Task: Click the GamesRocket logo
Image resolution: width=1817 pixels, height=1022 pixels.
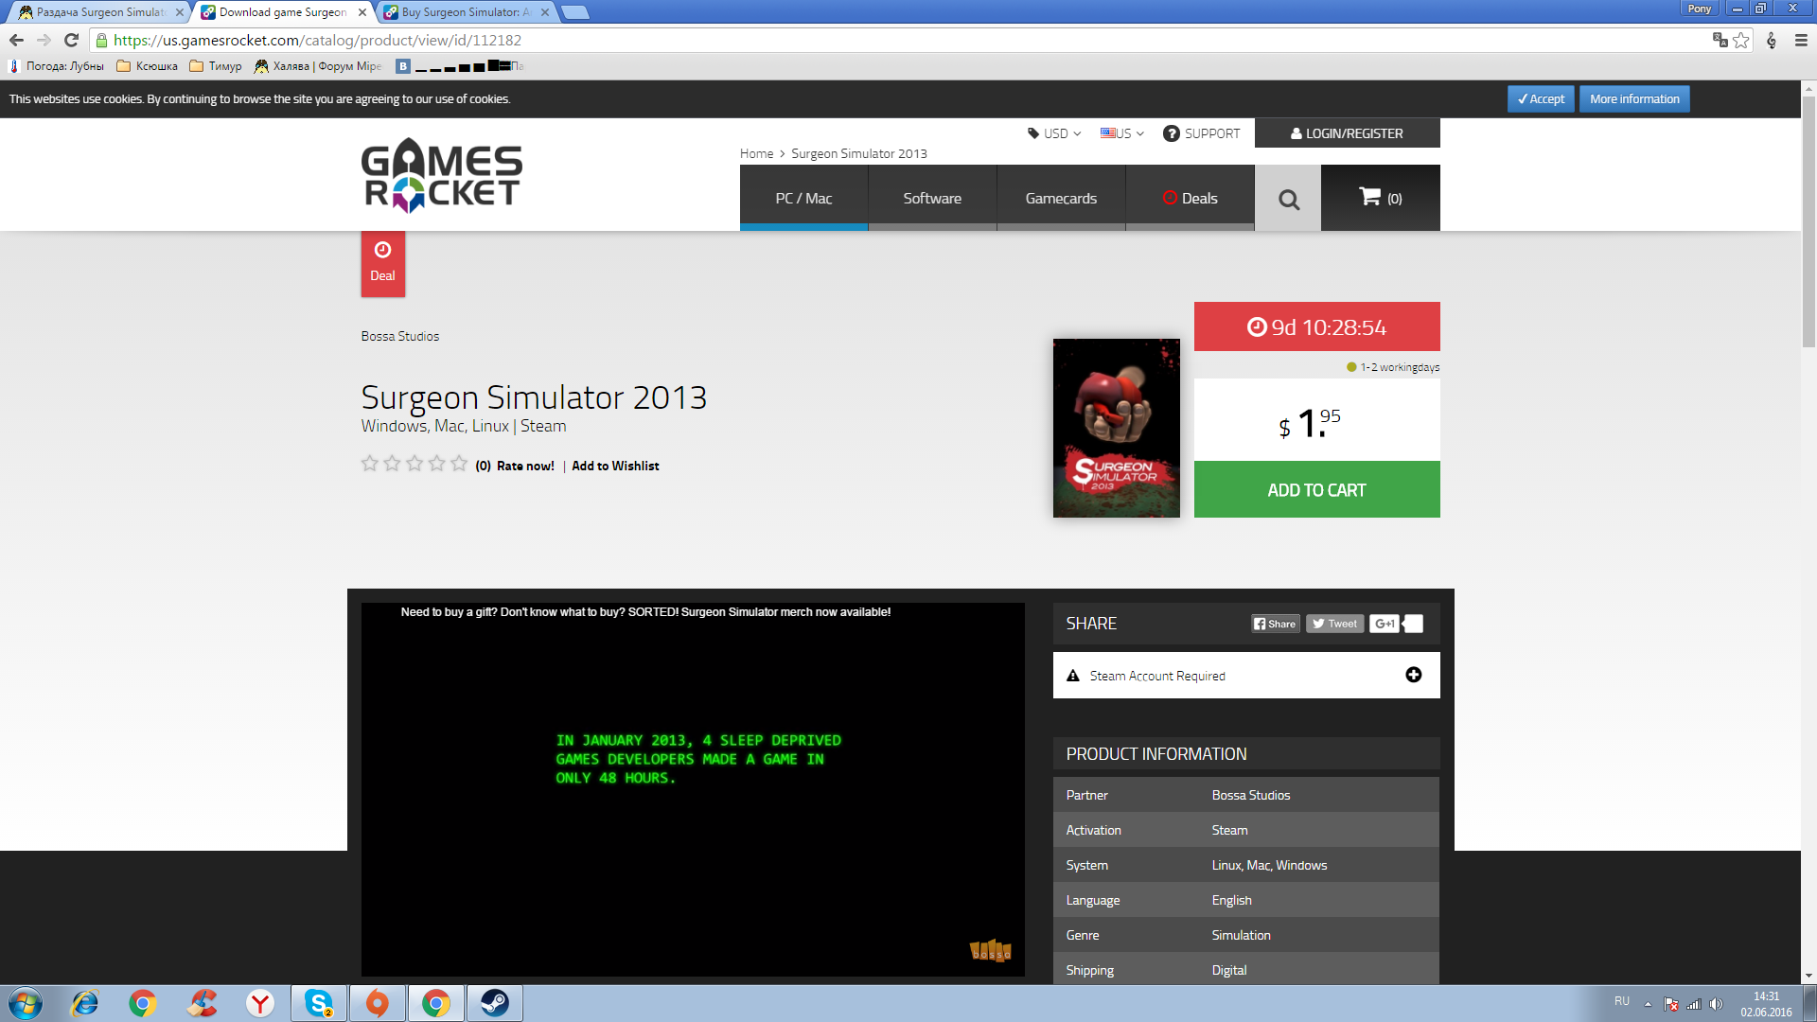Action: click(x=442, y=175)
